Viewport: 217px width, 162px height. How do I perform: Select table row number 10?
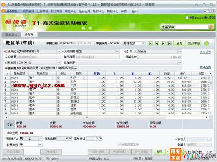[x=107, y=113]
